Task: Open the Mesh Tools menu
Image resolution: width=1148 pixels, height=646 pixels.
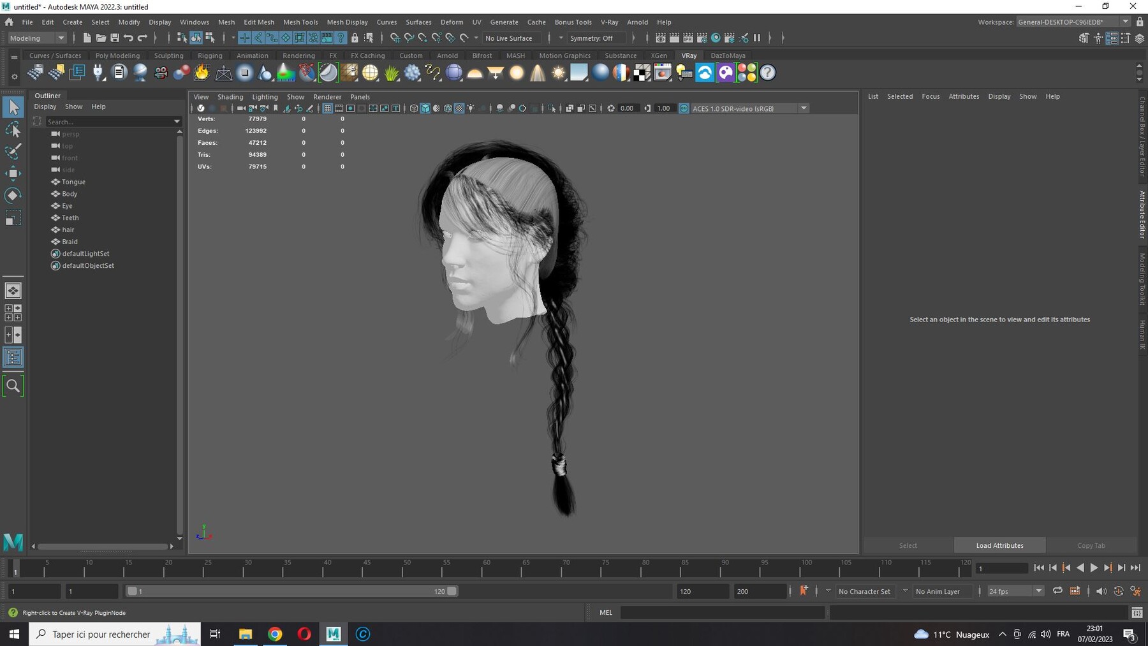Action: 300,22
